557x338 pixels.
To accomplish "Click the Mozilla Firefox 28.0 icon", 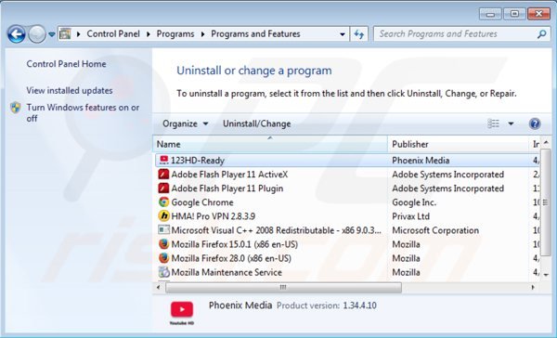I will tap(163, 258).
